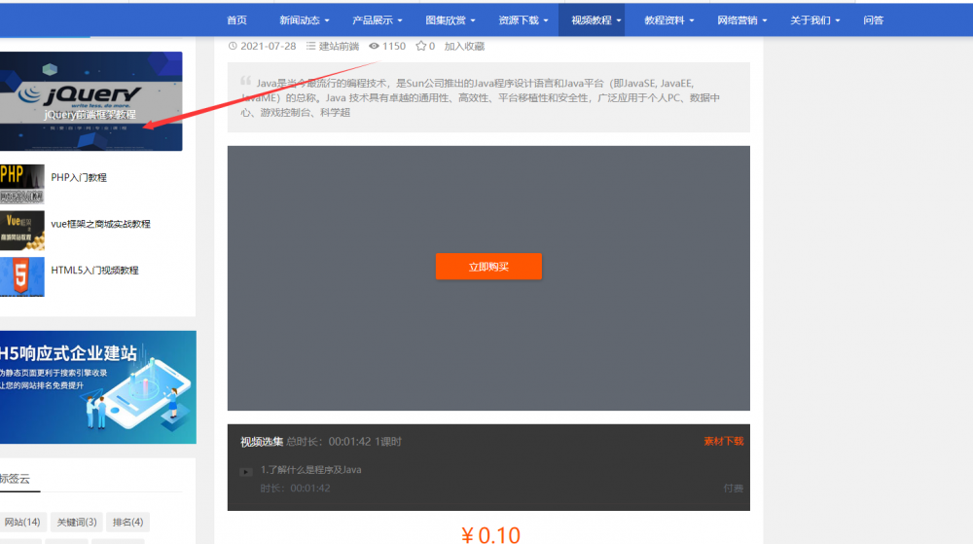The width and height of the screenshot is (973, 544).
Task: Open the 产品展示 menu label
Action: (x=373, y=20)
